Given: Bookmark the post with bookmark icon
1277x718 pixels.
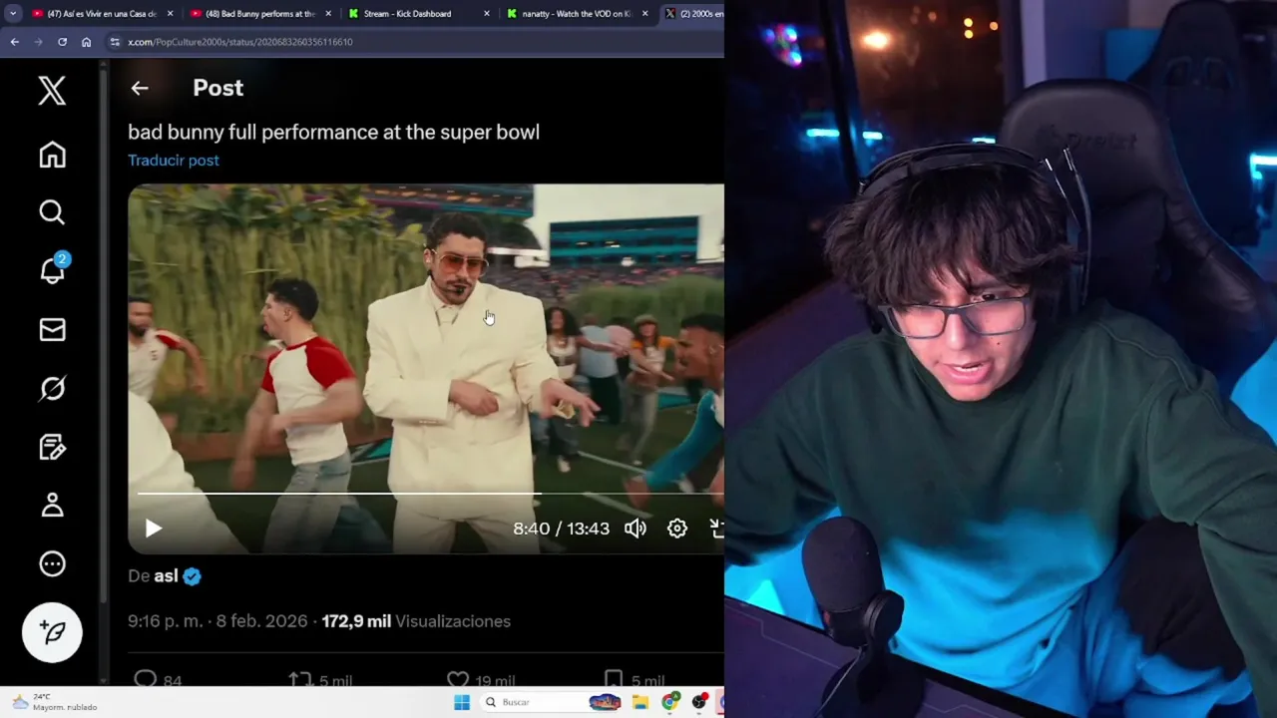Looking at the screenshot, I should (614, 679).
